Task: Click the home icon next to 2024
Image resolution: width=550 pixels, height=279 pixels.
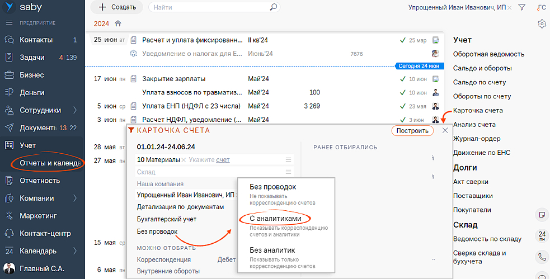Action: point(117,23)
